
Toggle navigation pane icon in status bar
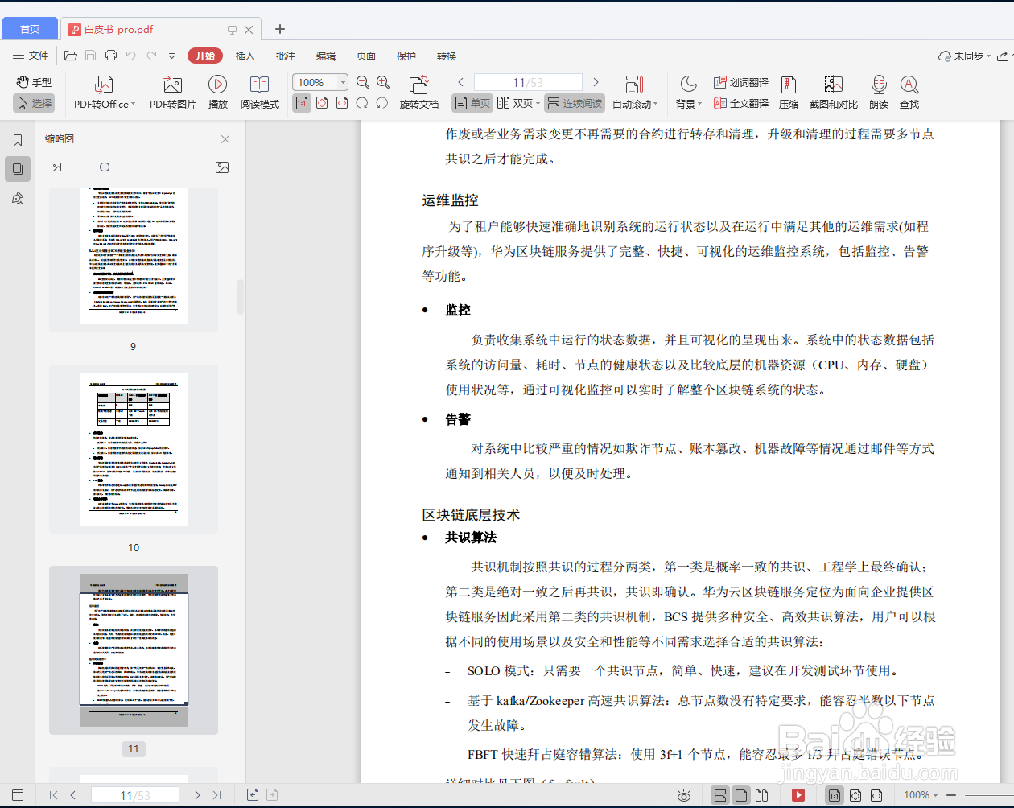pyautogui.click(x=18, y=795)
